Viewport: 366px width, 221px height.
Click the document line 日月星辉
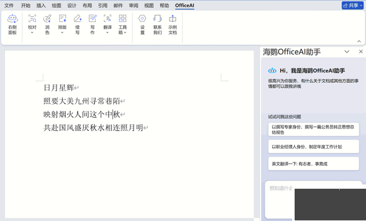tap(59, 88)
